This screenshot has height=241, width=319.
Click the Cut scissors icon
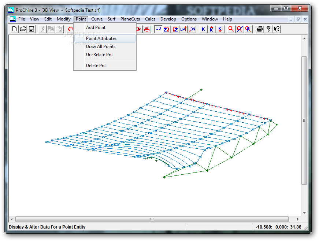42,29
